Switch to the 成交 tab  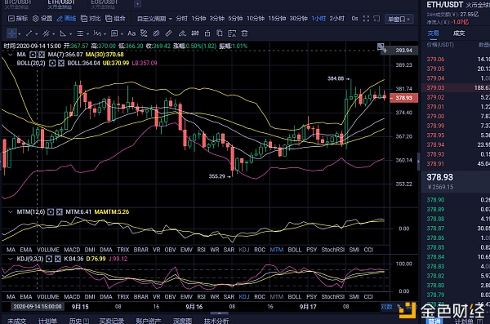click(459, 33)
